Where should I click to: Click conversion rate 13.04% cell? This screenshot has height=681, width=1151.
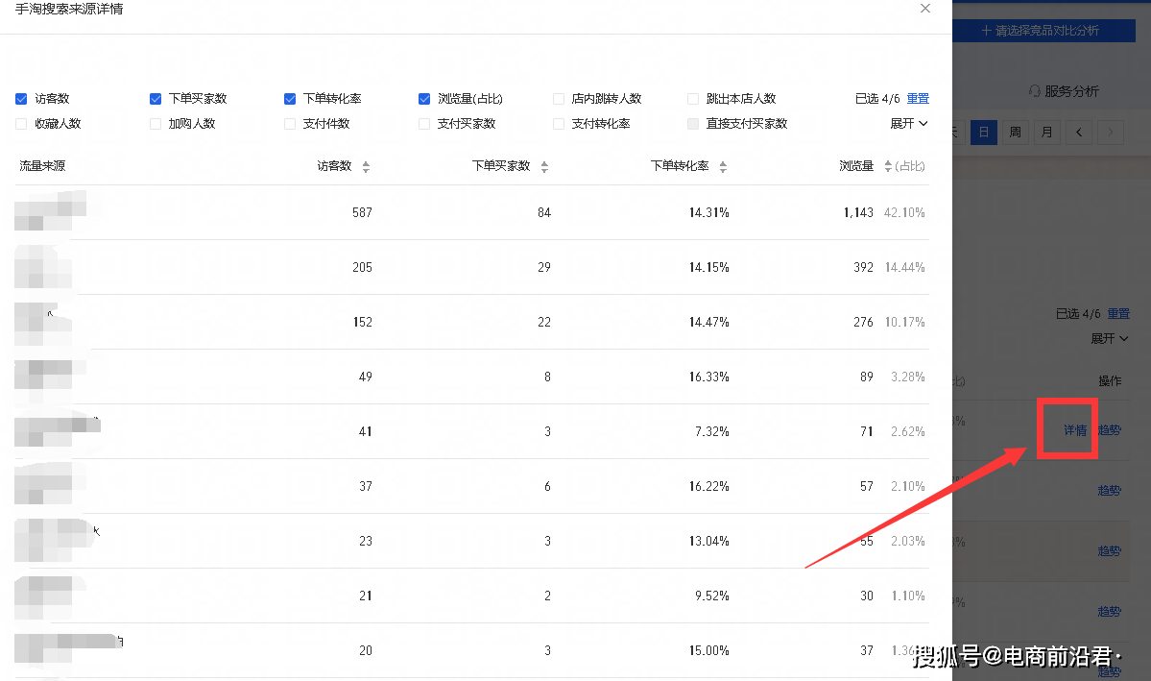pyautogui.click(x=709, y=541)
